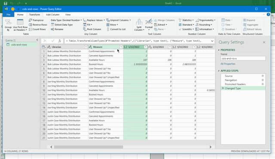Click the Rename column tool
The width and height of the screenshot is (275, 159).
pos(57,29)
